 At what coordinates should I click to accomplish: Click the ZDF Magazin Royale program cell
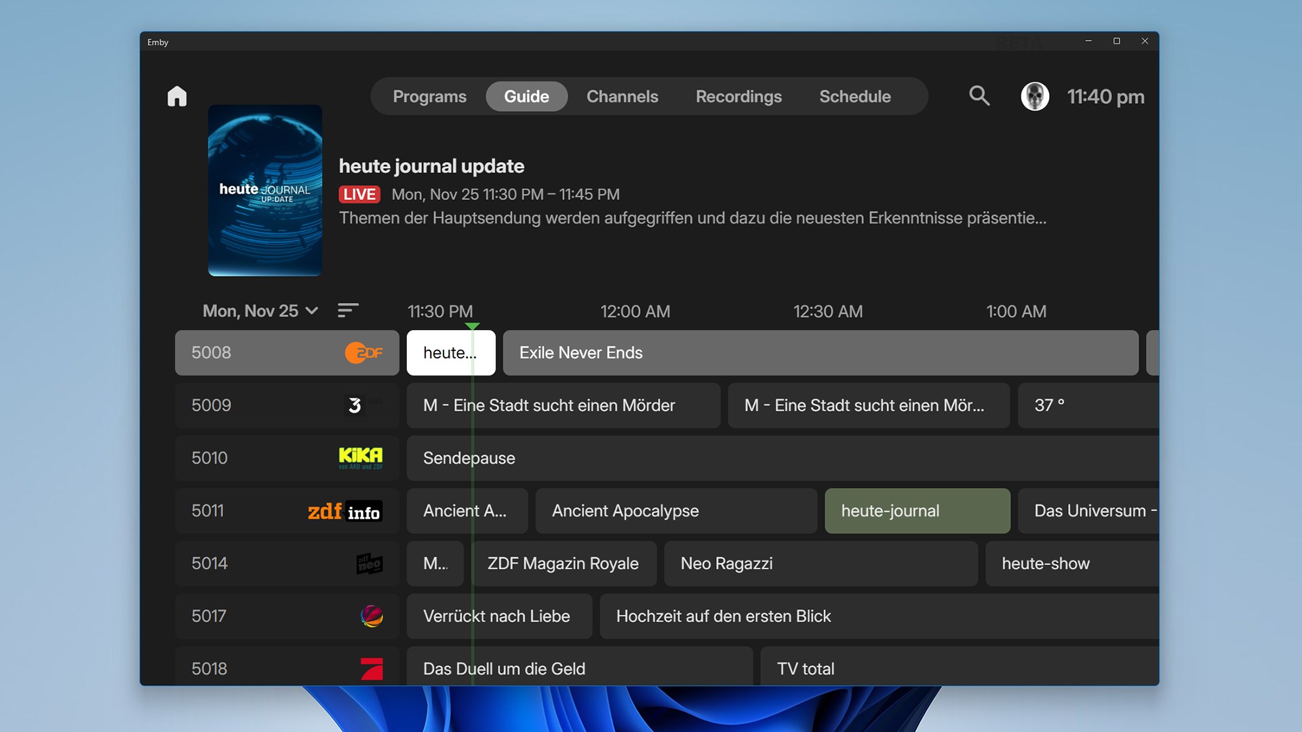coord(563,563)
